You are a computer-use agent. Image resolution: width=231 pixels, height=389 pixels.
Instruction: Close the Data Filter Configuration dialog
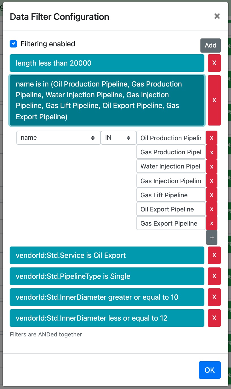pyautogui.click(x=217, y=16)
